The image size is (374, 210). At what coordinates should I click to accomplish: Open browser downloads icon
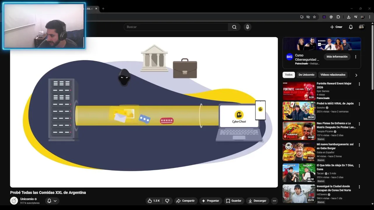pyautogui.click(x=349, y=17)
